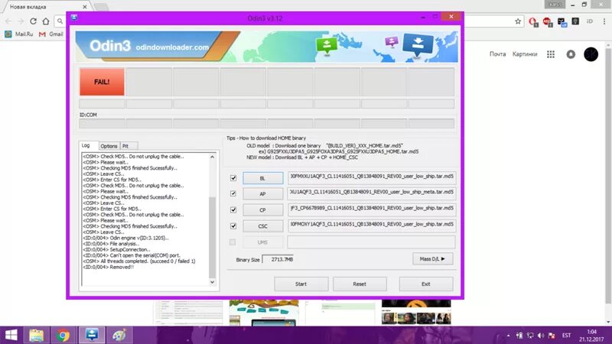Click the power/battery tray icon
Screen dimensions: 612x344
tap(519, 336)
